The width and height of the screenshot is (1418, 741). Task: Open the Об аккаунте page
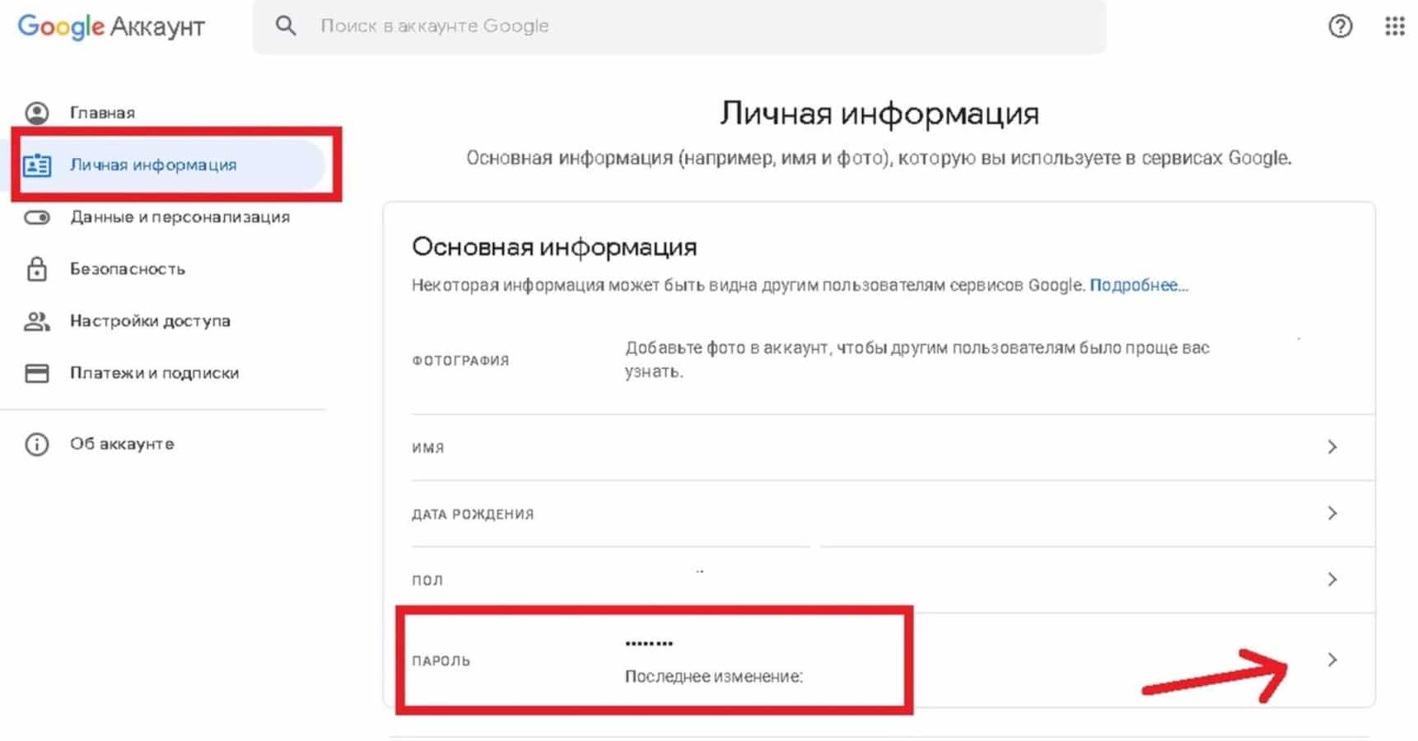click(122, 444)
